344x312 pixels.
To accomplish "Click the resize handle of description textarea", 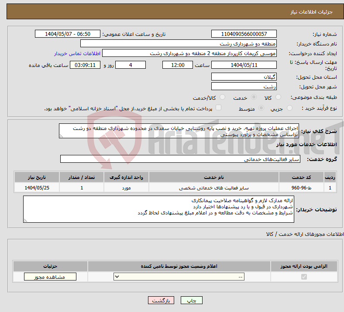I will click(61, 136).
